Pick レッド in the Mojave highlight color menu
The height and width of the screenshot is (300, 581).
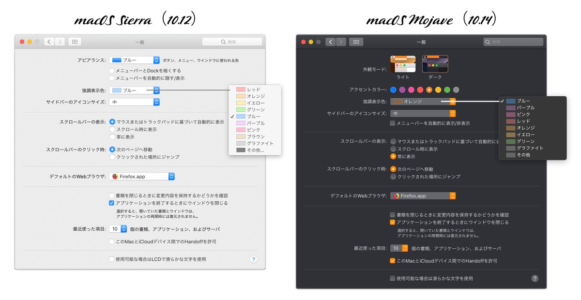coord(533,121)
